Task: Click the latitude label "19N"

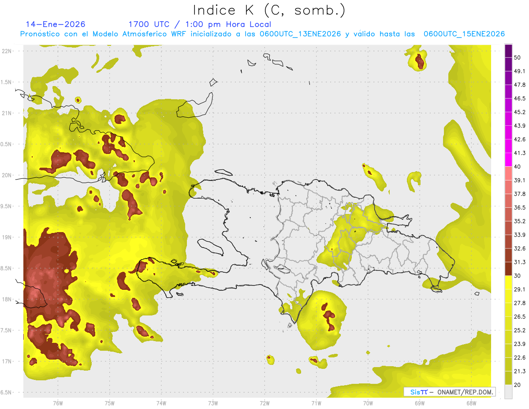Action: tap(7, 237)
